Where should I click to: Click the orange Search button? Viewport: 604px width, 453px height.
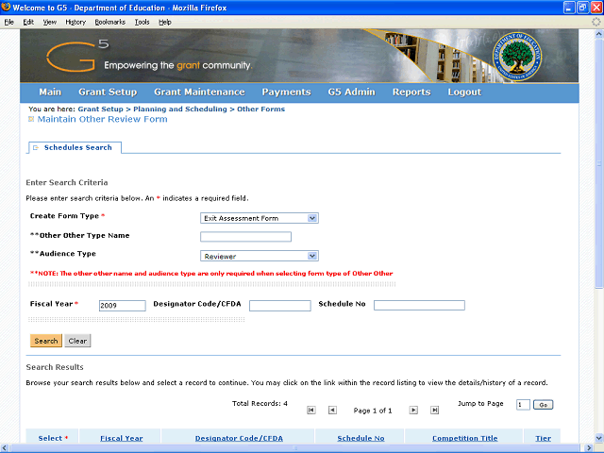point(46,341)
